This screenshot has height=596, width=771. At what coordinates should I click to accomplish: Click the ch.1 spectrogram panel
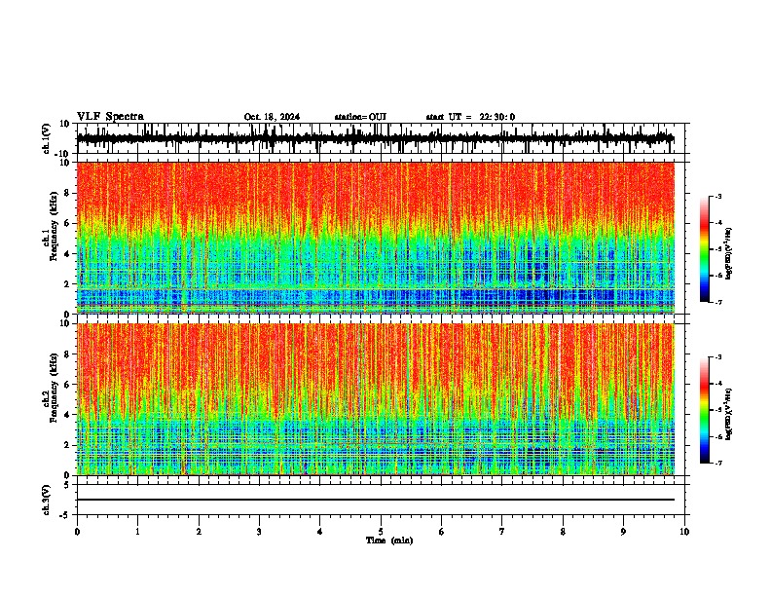381,238
